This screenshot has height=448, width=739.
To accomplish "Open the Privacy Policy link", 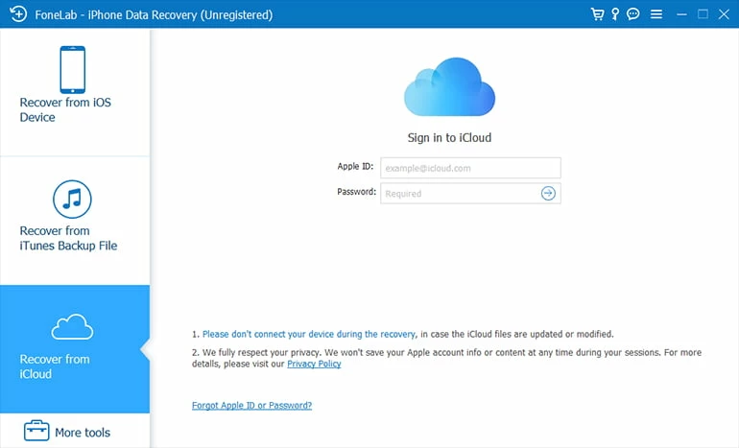I will [x=314, y=365].
